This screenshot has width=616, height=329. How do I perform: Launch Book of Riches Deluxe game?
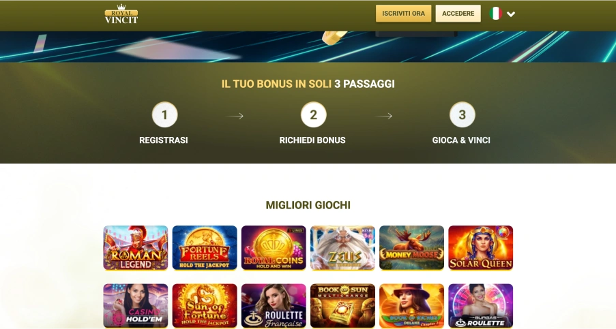point(412,306)
